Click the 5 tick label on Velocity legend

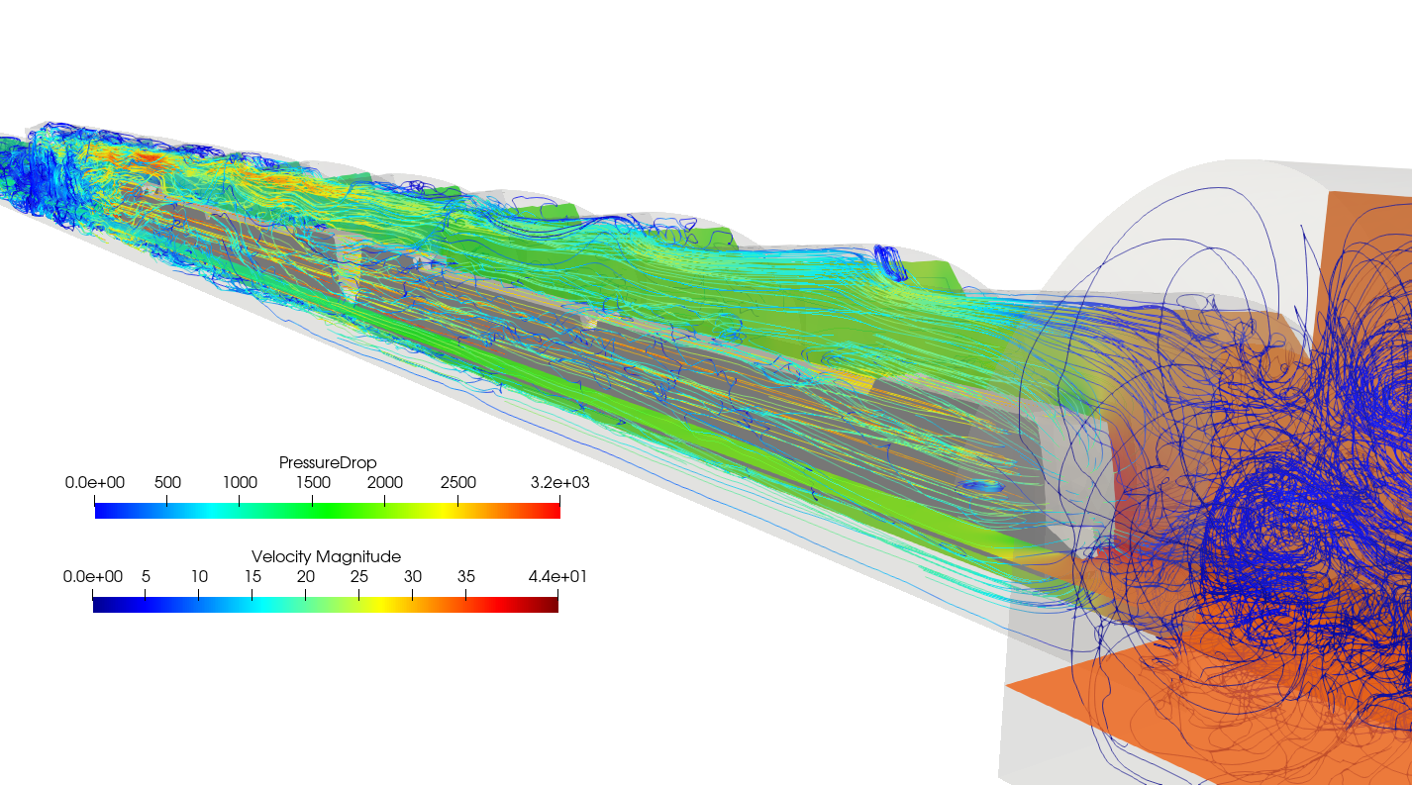[x=146, y=576]
